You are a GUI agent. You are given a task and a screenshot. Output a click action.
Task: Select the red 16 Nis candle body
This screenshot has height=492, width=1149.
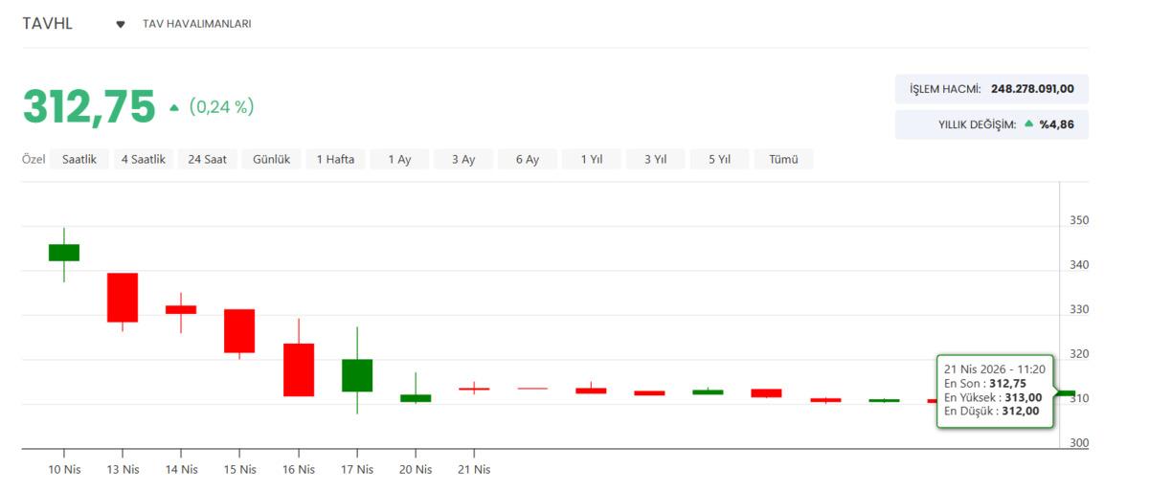point(299,369)
